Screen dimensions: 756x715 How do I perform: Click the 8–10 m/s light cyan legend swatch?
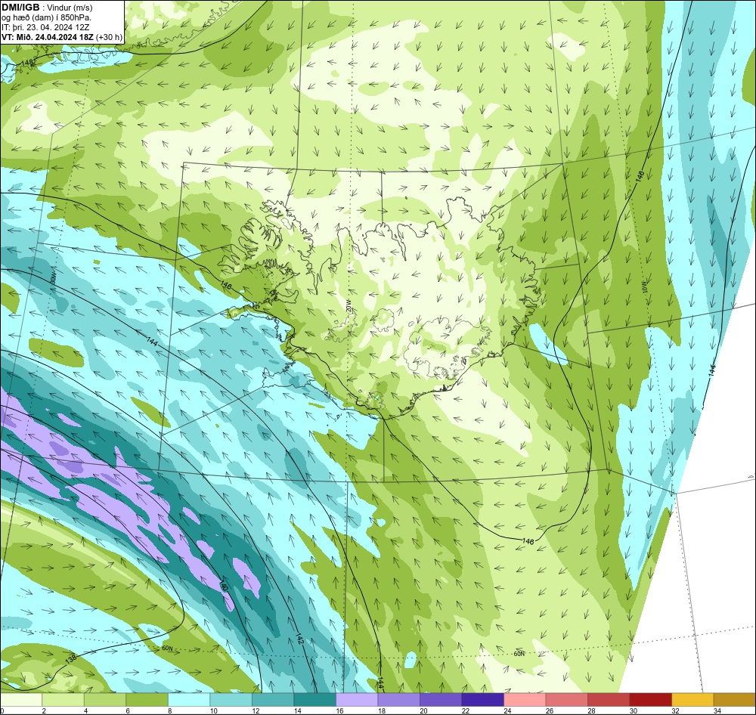point(189,700)
